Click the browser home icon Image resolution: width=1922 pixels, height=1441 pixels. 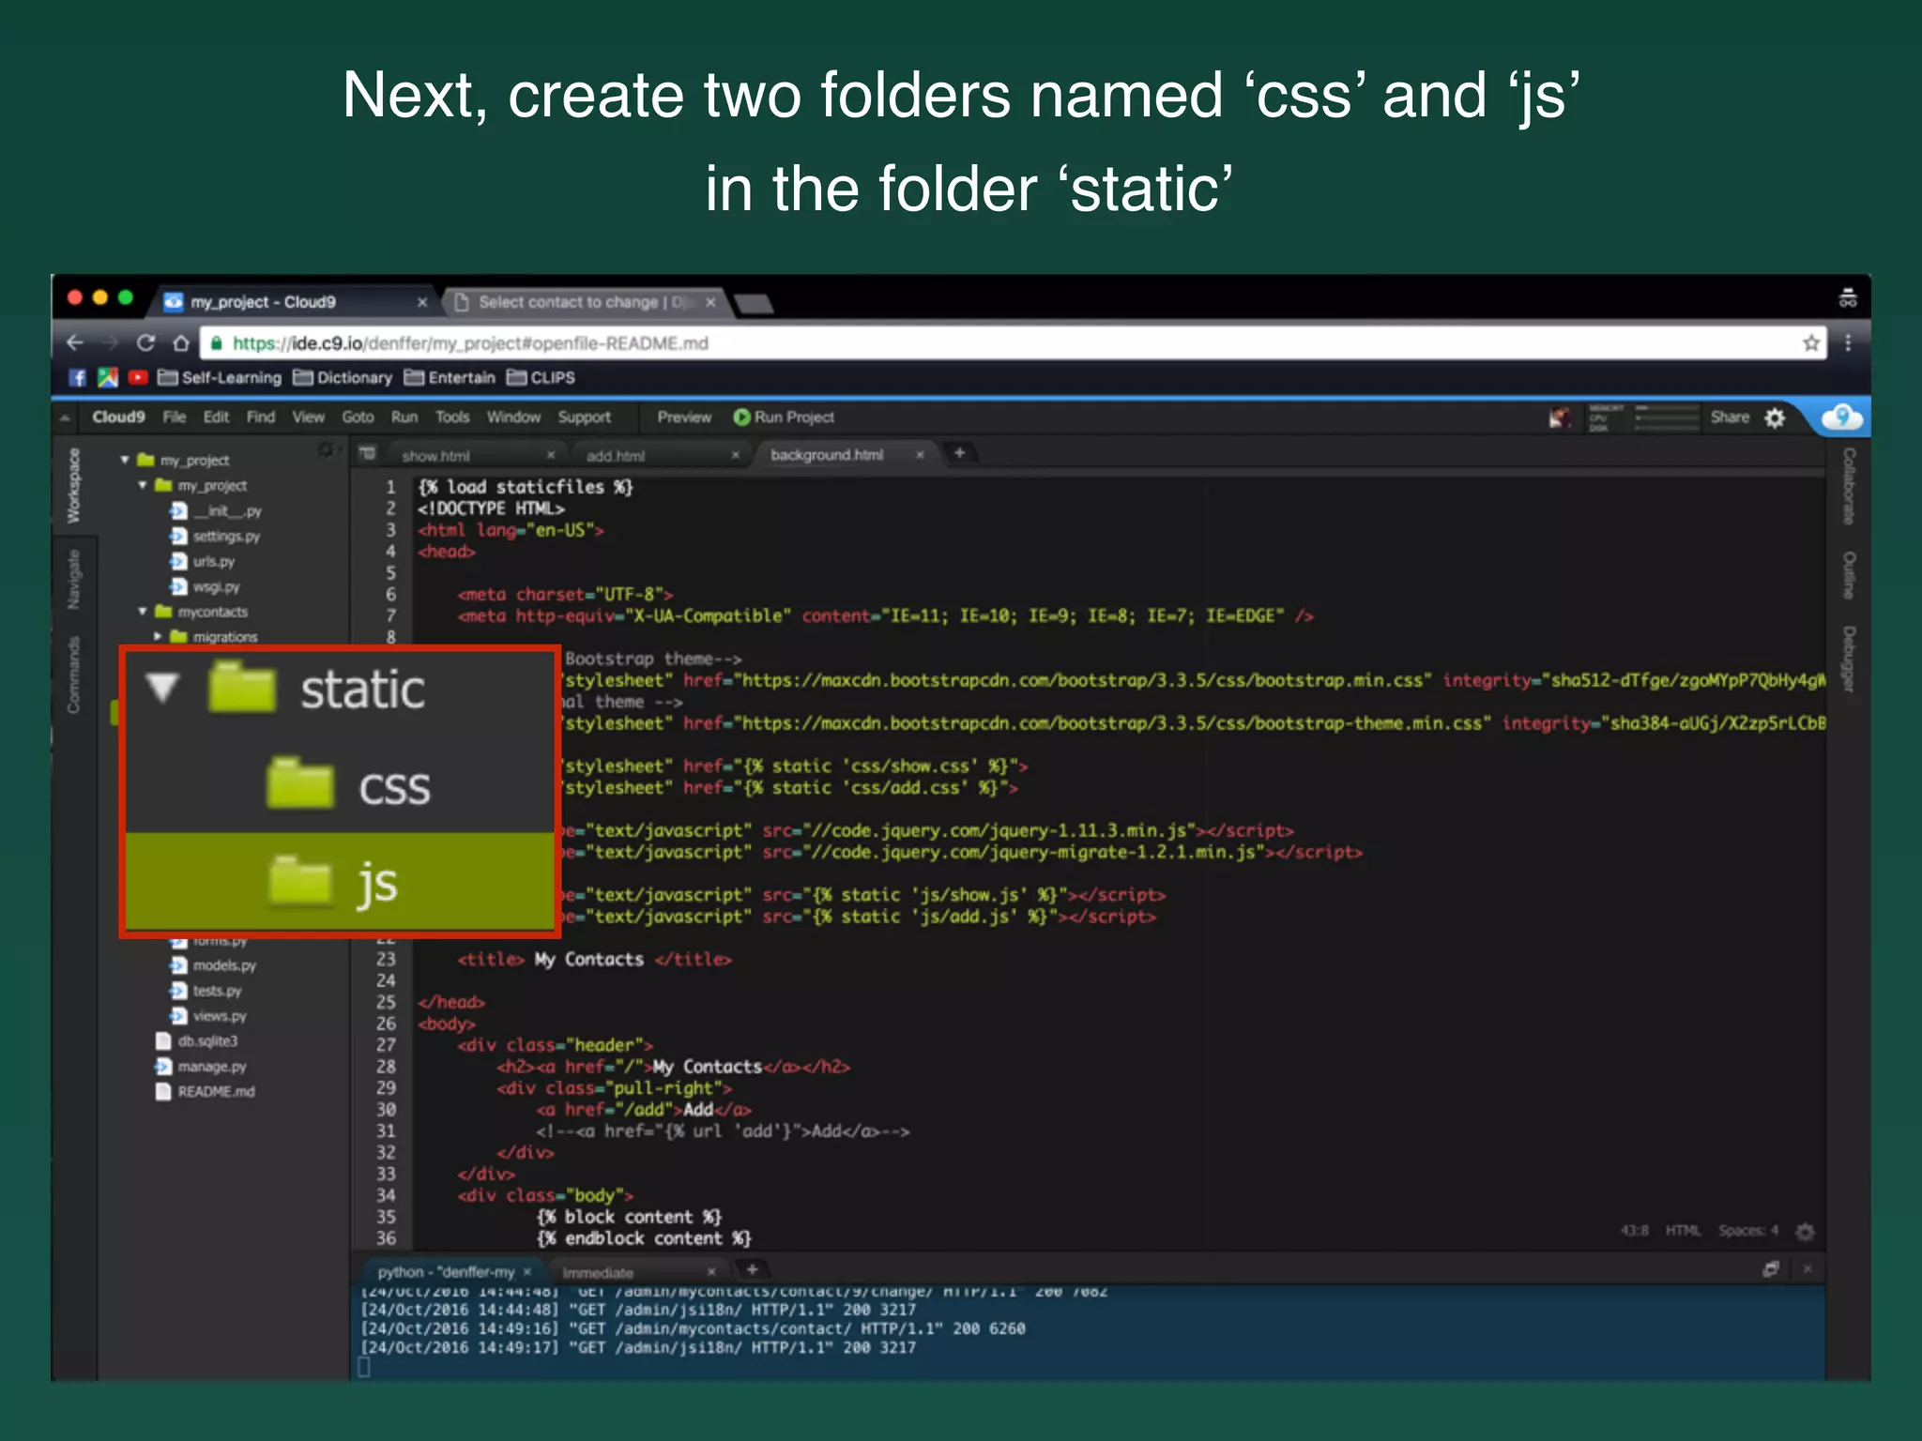181,343
